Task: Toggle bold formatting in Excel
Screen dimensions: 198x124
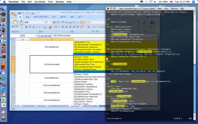Action: pyautogui.click(x=26, y=27)
